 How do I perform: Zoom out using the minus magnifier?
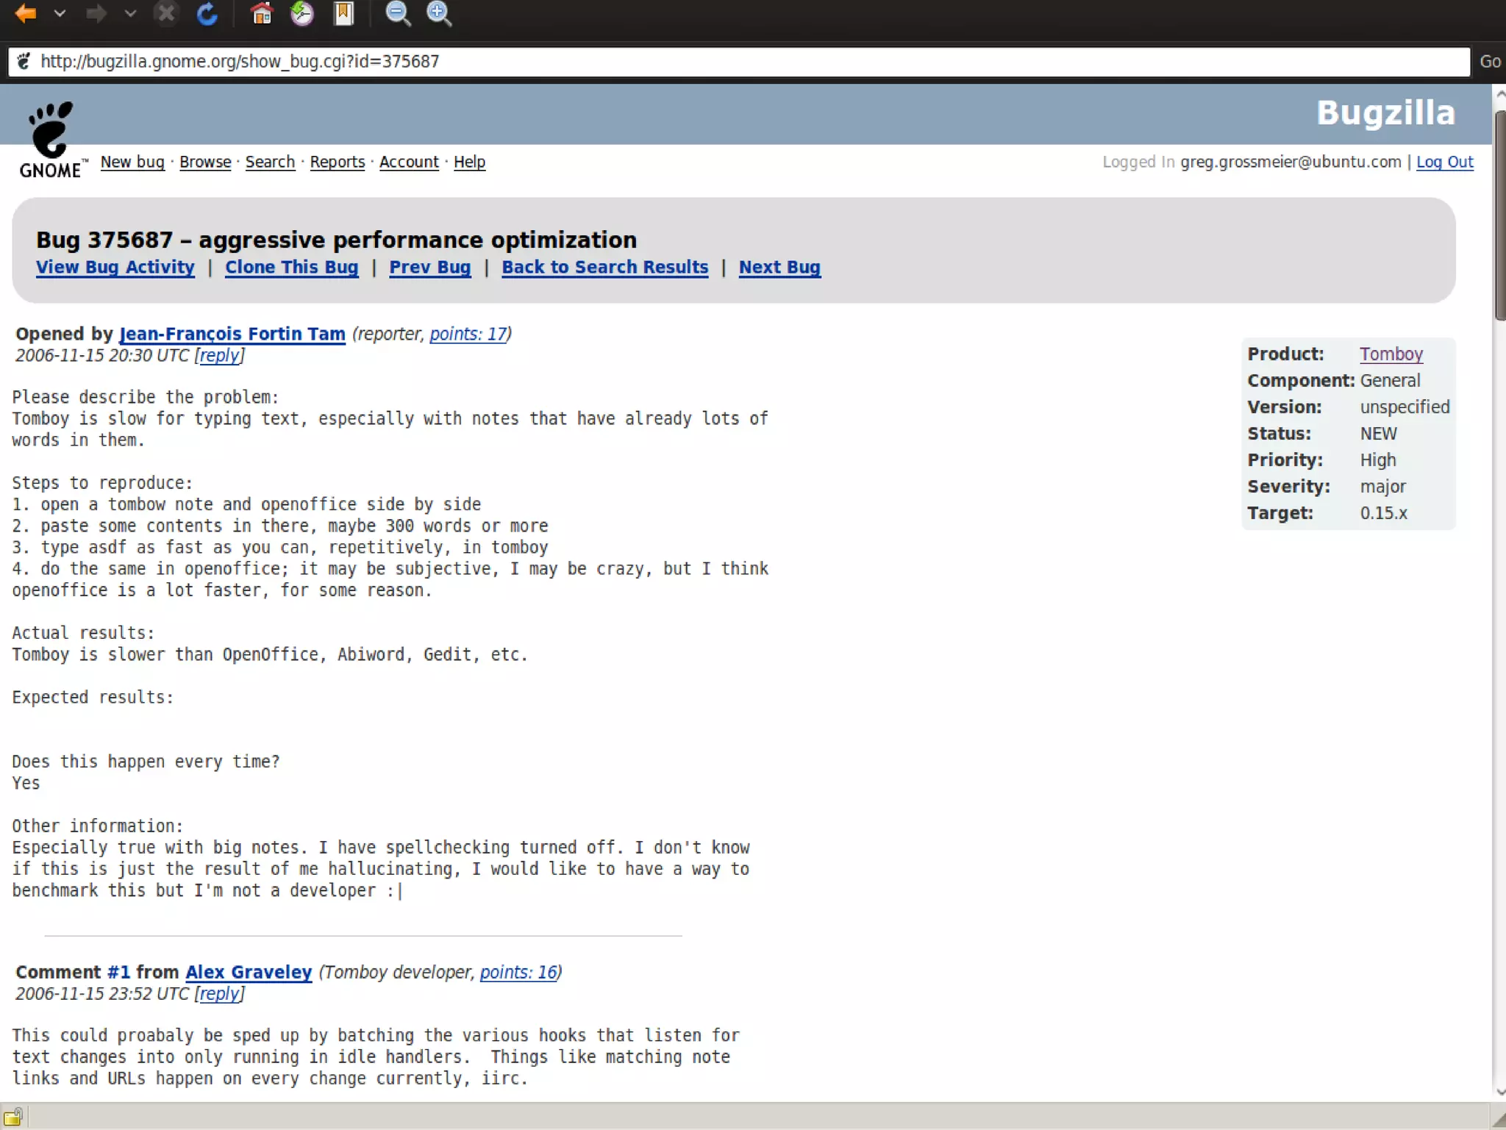tap(398, 14)
